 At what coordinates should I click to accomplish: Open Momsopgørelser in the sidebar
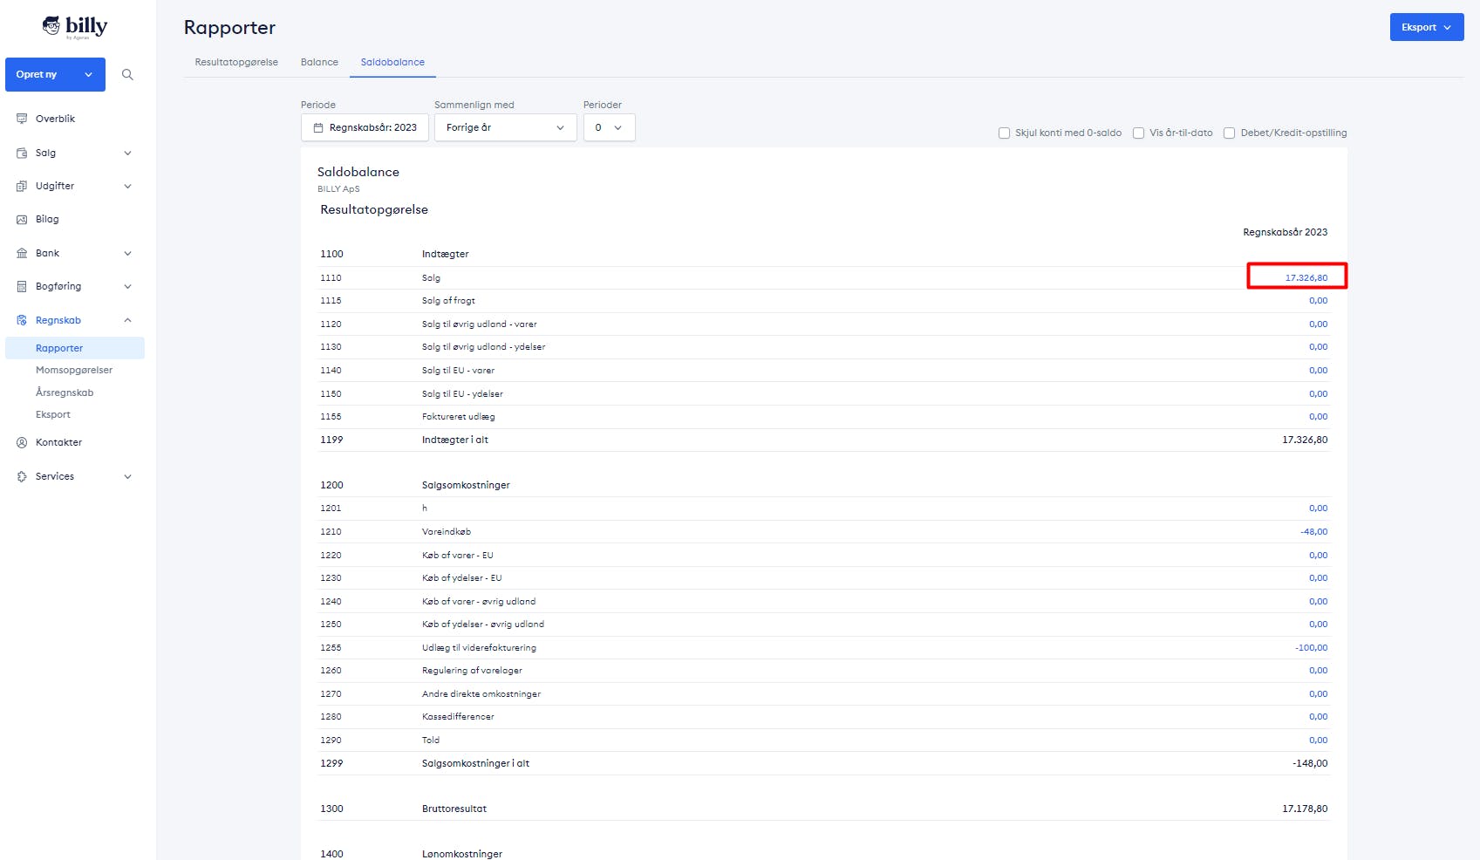pos(74,370)
